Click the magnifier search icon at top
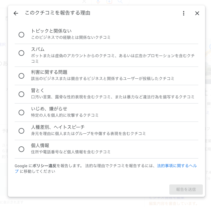 coord(120,1)
